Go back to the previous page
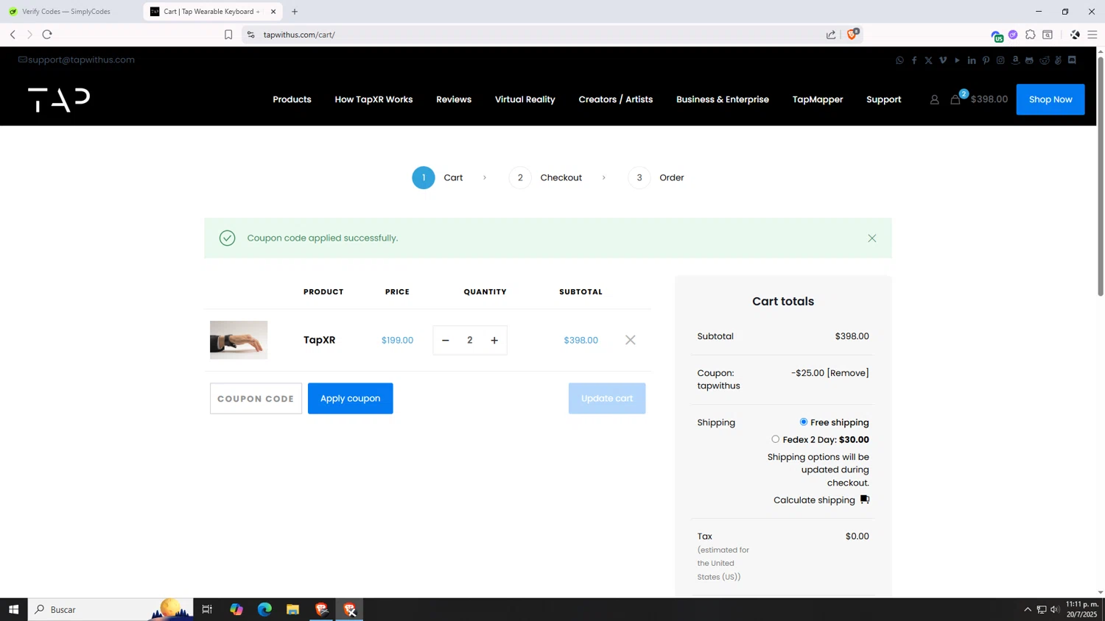This screenshot has height=621, width=1105. coord(13,35)
